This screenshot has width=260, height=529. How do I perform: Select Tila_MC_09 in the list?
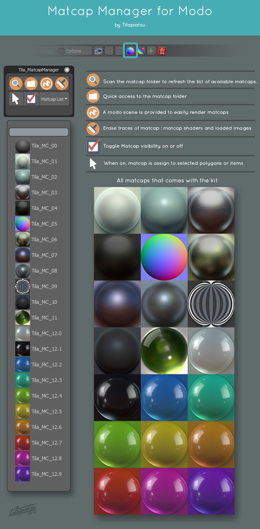(x=39, y=287)
